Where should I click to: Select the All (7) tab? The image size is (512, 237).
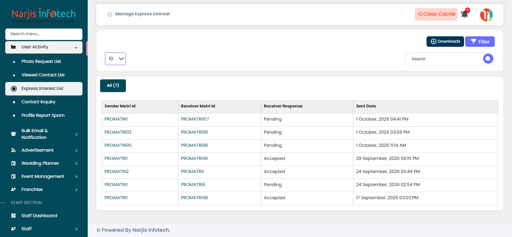coord(113,86)
